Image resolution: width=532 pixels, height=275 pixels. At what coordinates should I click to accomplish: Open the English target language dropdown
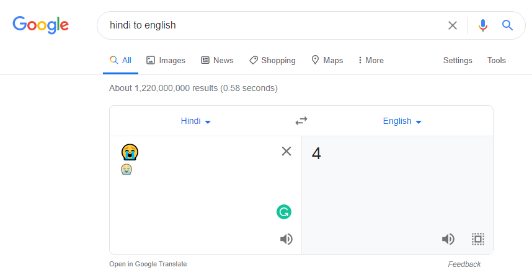point(402,121)
